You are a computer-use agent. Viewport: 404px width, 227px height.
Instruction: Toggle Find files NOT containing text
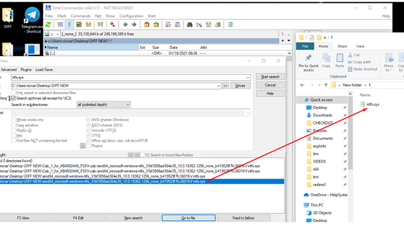[x=13, y=141]
